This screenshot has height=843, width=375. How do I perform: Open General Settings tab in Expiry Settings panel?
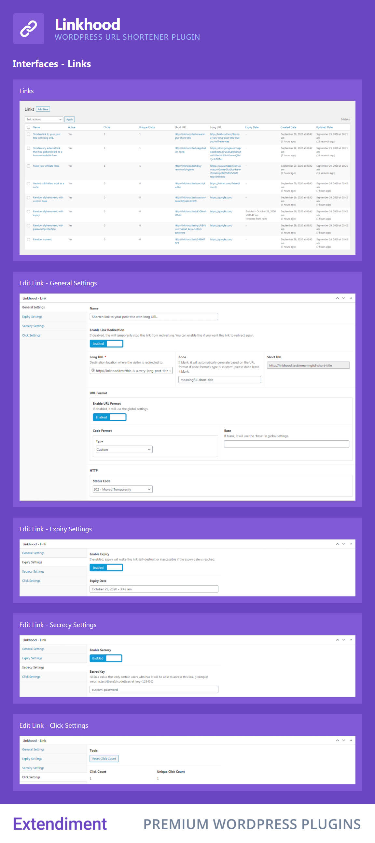[x=33, y=553]
